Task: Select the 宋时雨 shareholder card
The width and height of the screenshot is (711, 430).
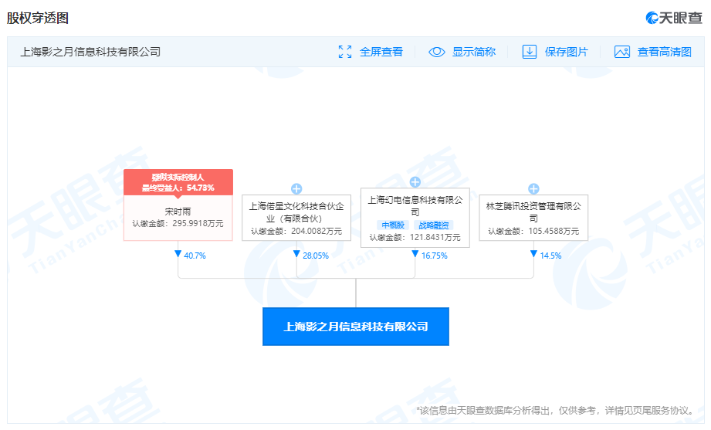Action: pyautogui.click(x=178, y=218)
